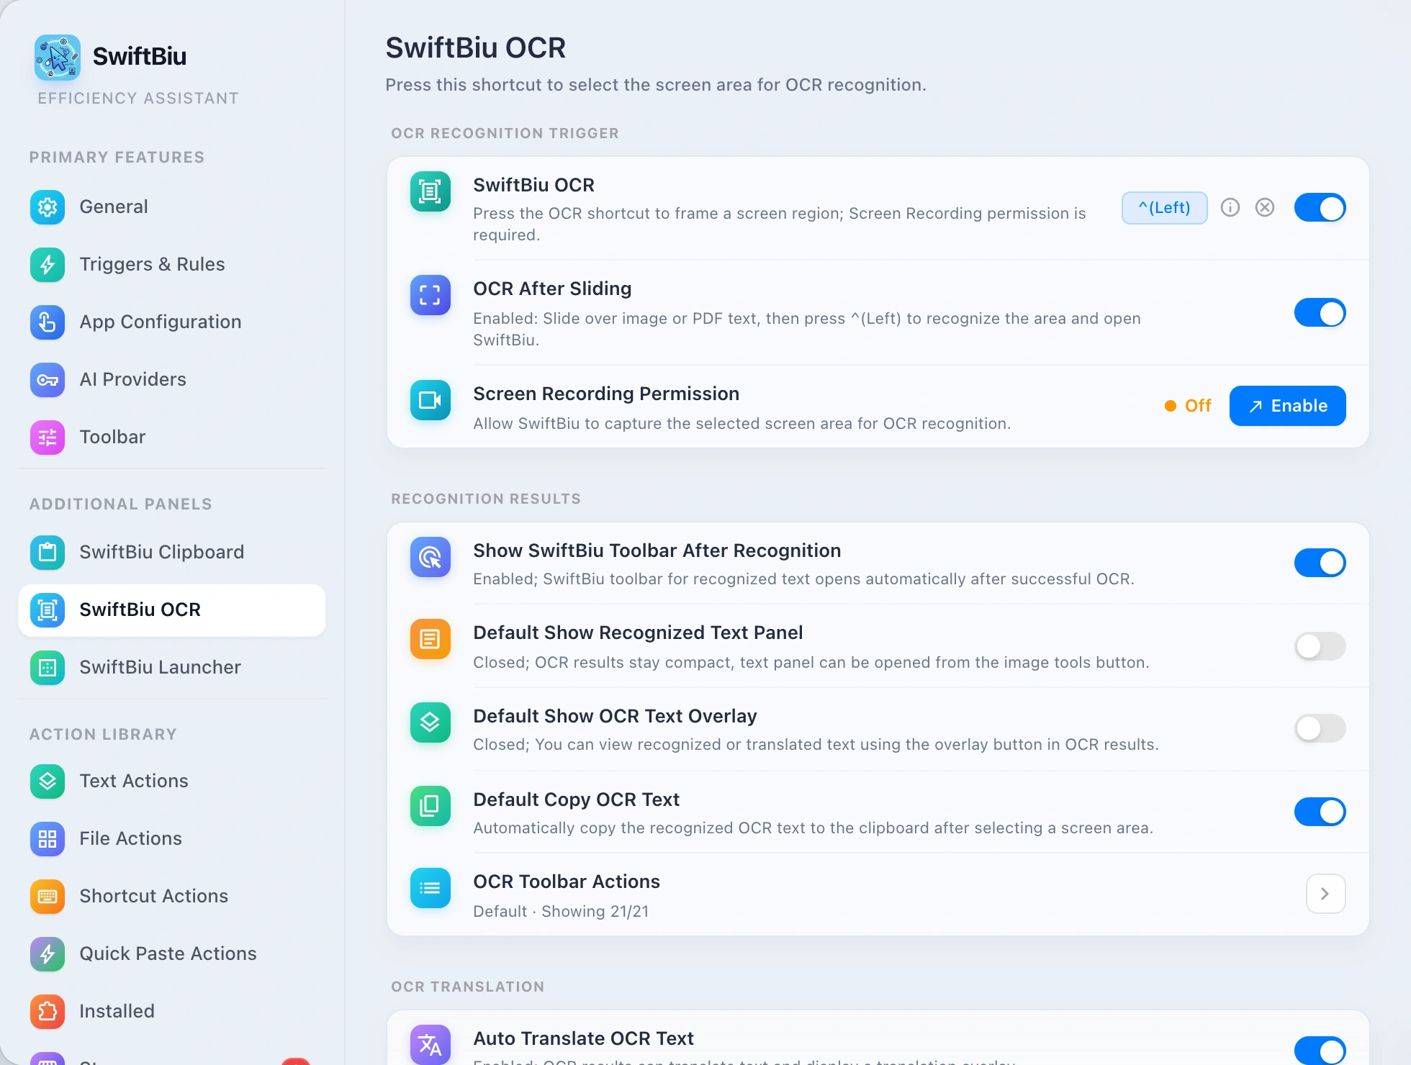The height and width of the screenshot is (1065, 1411).
Task: Select the SwiftBiu OCR sidebar item
Action: coord(172,610)
